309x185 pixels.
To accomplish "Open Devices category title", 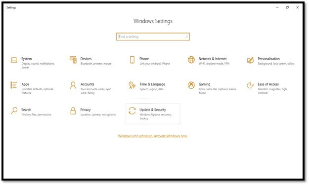I will (x=86, y=59).
